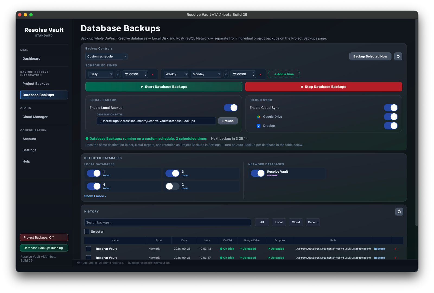Disable Dropbox sync toggle
434x293 pixels.
(391, 126)
